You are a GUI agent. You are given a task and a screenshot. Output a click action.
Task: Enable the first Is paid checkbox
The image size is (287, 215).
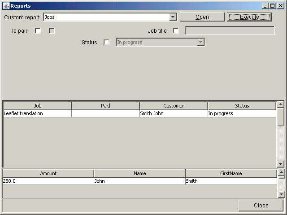click(x=38, y=30)
